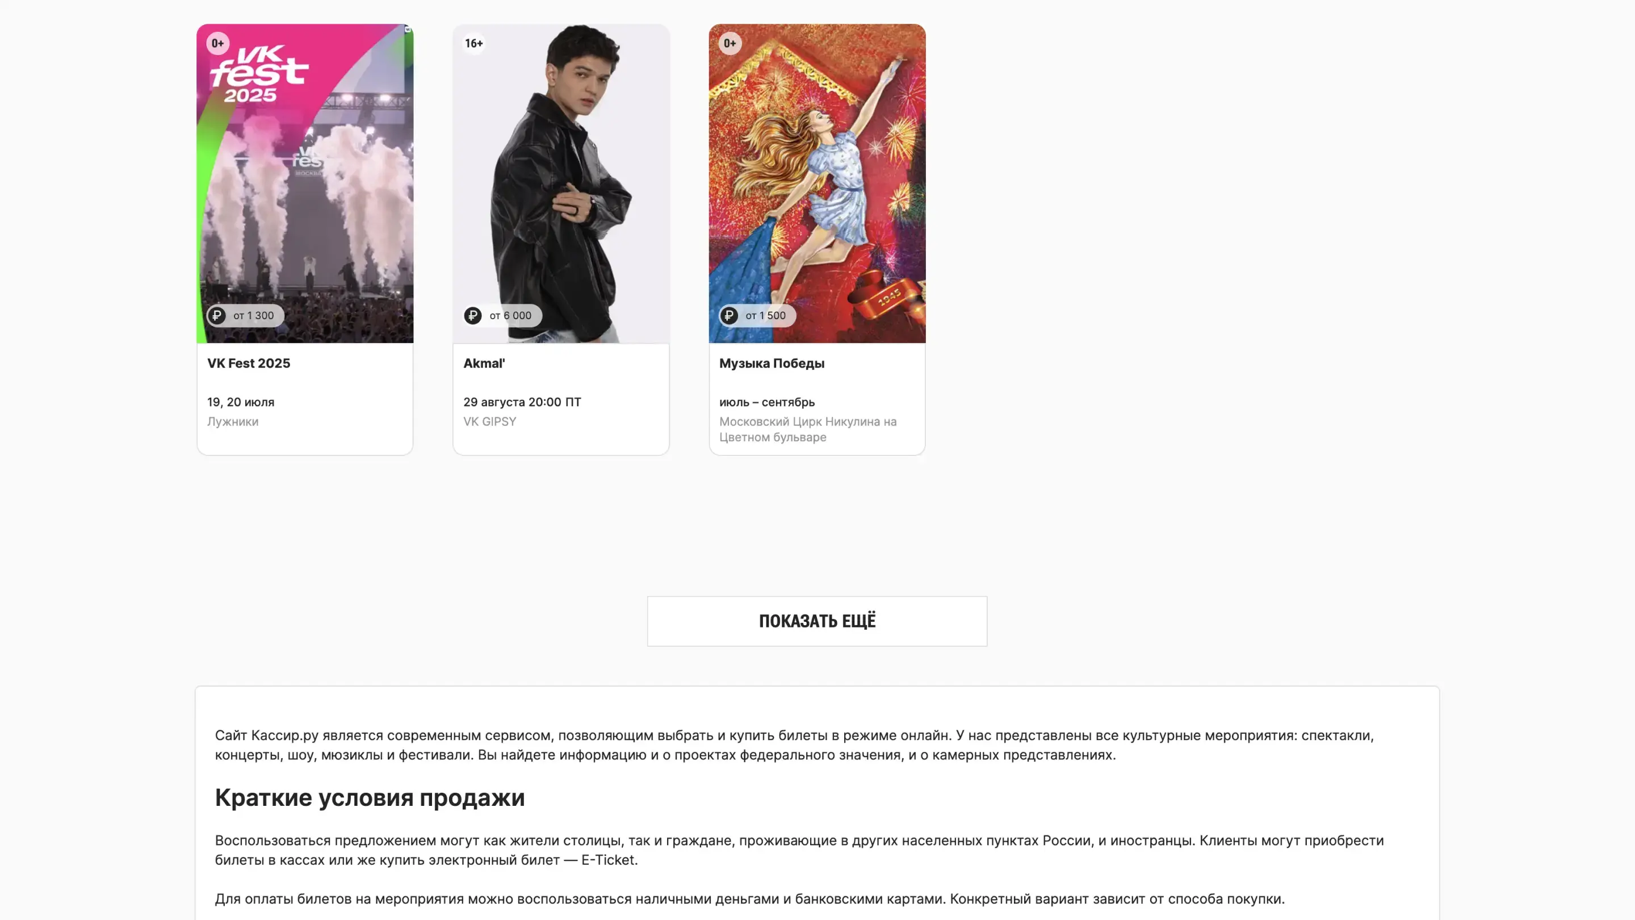Open the VK Fest 2025 event title
Viewport: 1635px width, 920px height.
click(x=249, y=363)
